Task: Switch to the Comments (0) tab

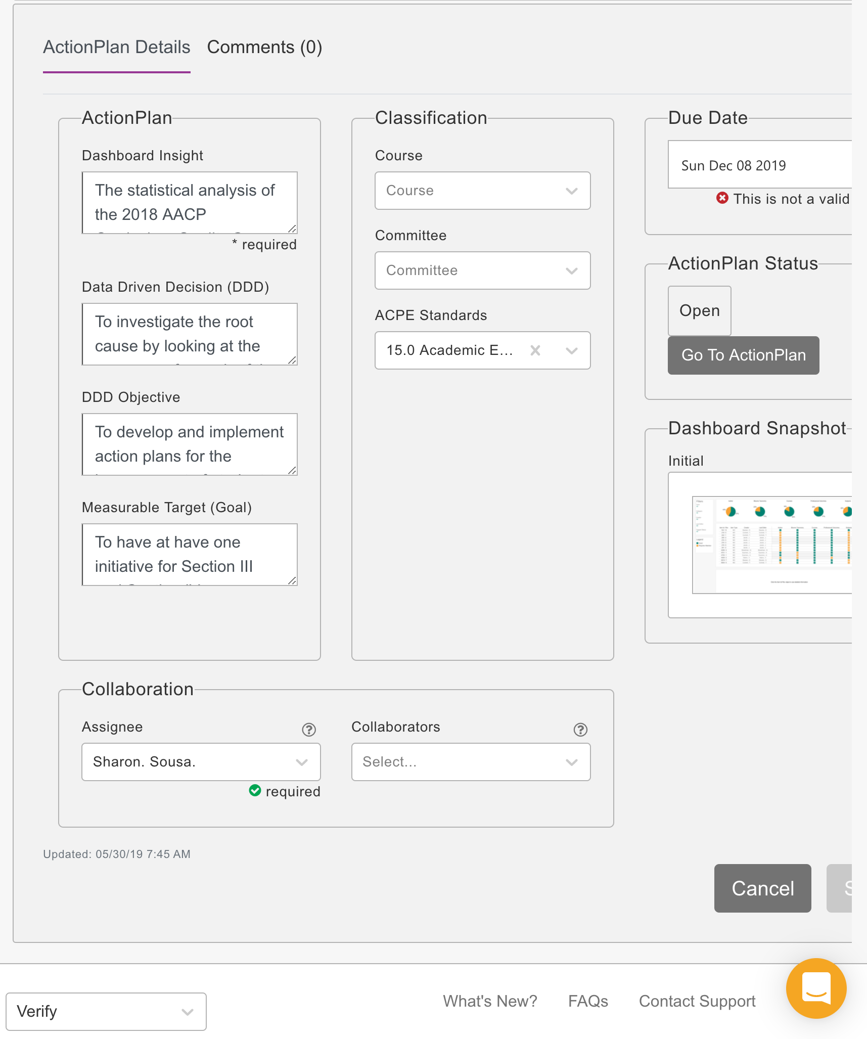Action: point(264,47)
